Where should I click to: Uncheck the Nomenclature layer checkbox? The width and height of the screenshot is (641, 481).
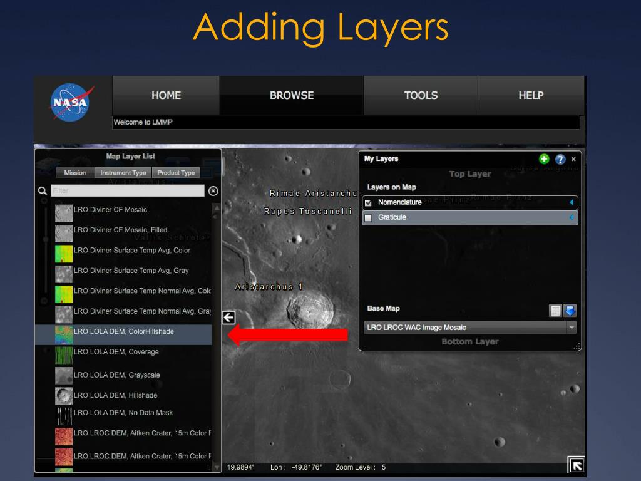click(x=368, y=203)
